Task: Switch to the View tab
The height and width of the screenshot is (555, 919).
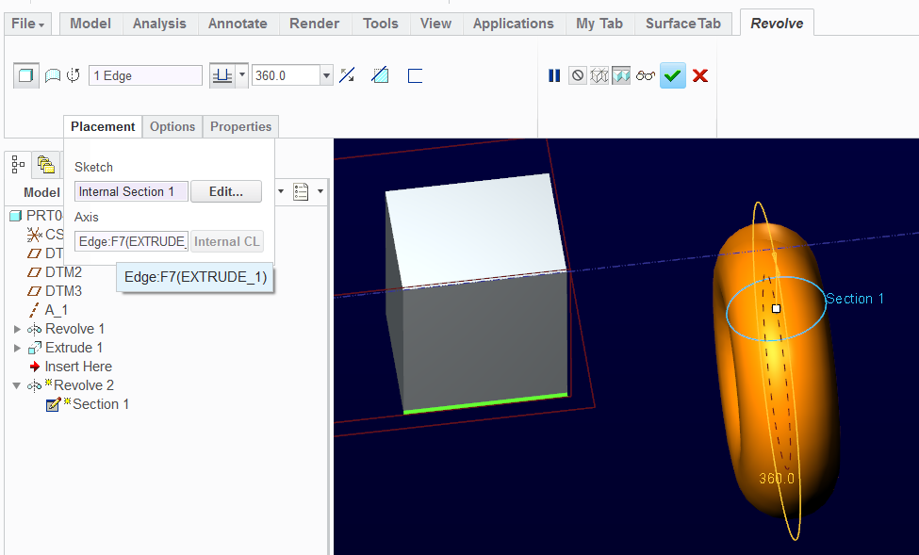Action: 435,24
